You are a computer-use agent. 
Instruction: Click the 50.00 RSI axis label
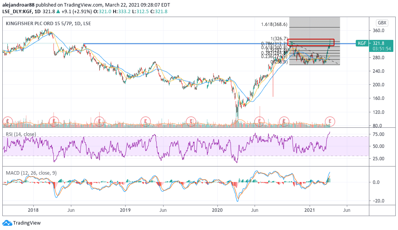click(x=378, y=146)
